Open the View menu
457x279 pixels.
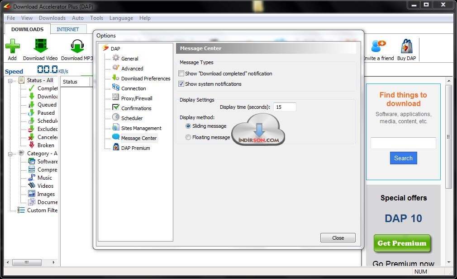27,18
